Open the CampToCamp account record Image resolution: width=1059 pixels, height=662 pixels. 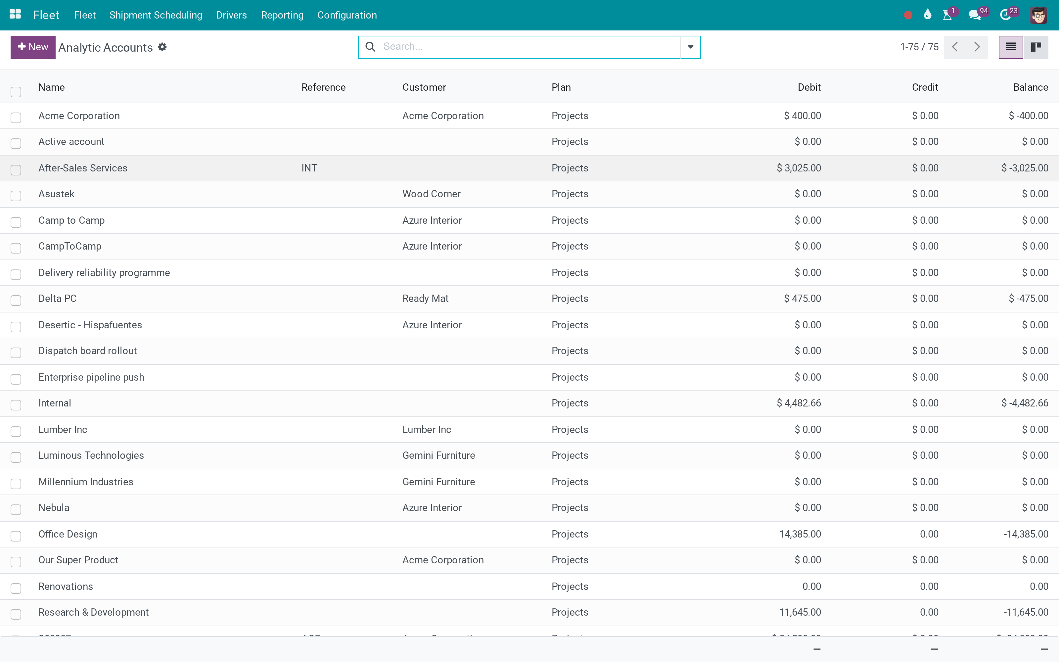(x=69, y=246)
